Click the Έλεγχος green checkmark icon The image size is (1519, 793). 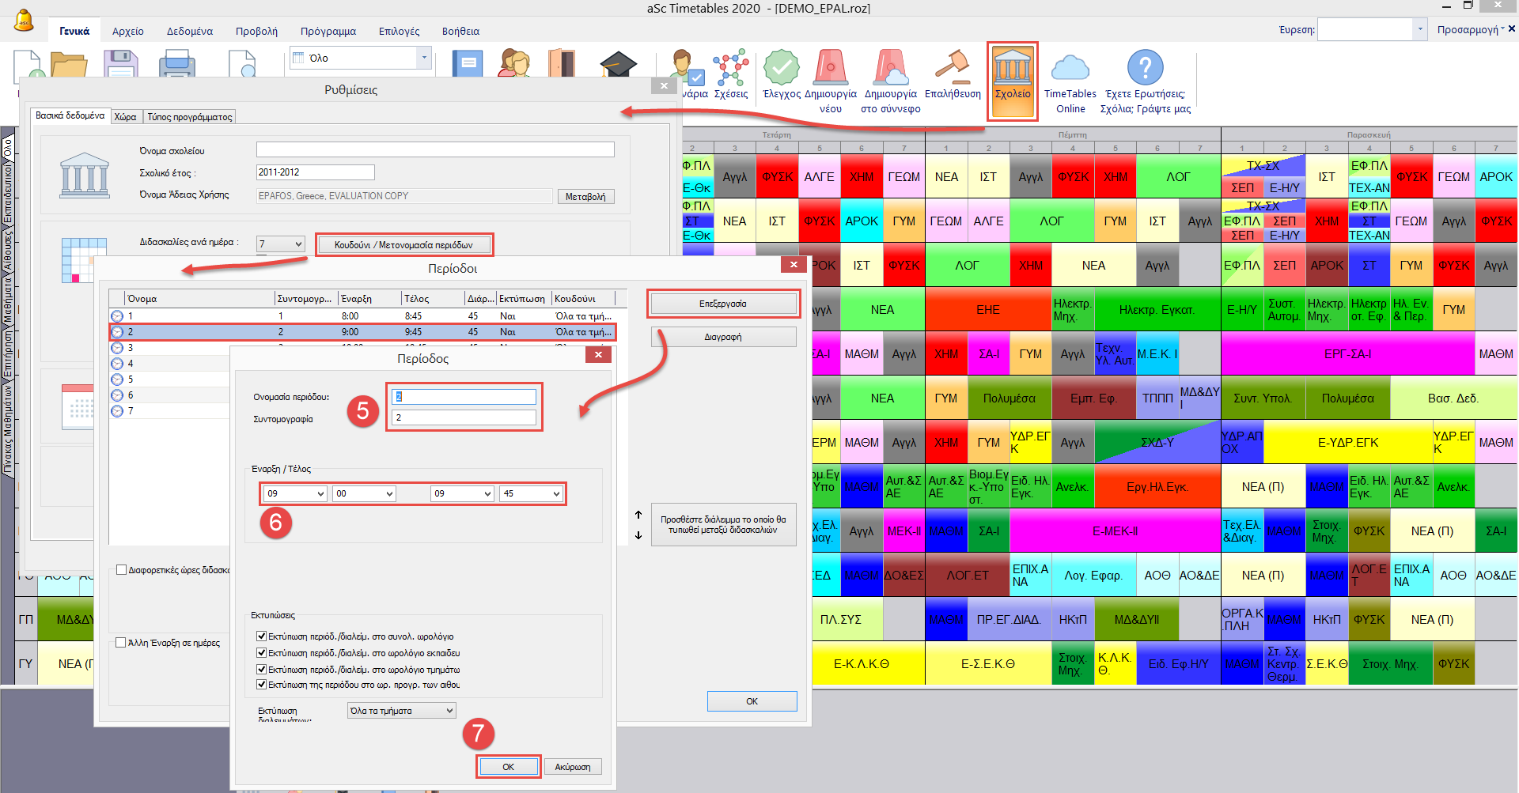[x=781, y=69]
